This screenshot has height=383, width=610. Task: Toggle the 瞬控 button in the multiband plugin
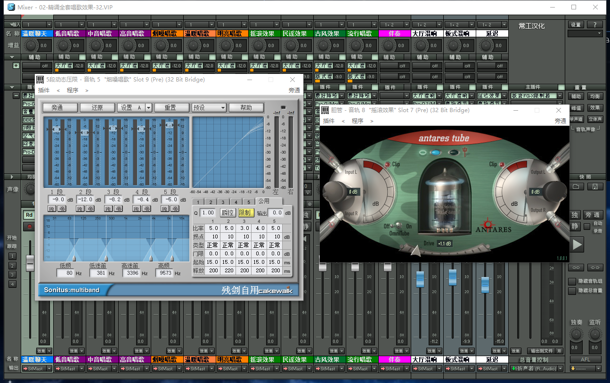click(228, 213)
